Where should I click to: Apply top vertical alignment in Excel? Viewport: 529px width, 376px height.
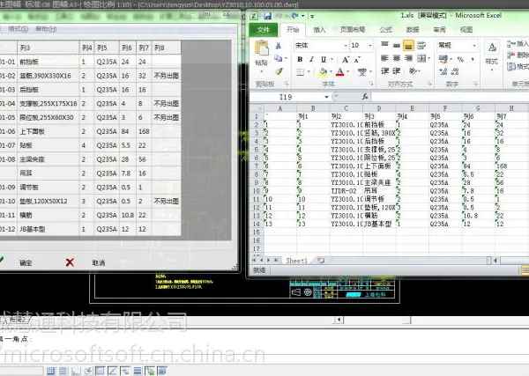[x=385, y=45]
